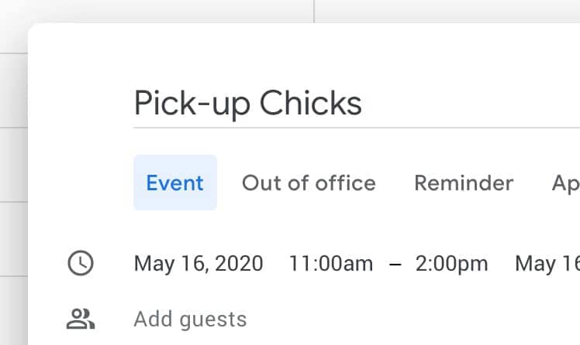
Task: Open the cut-off end date 'May 16'
Action: pos(547,264)
